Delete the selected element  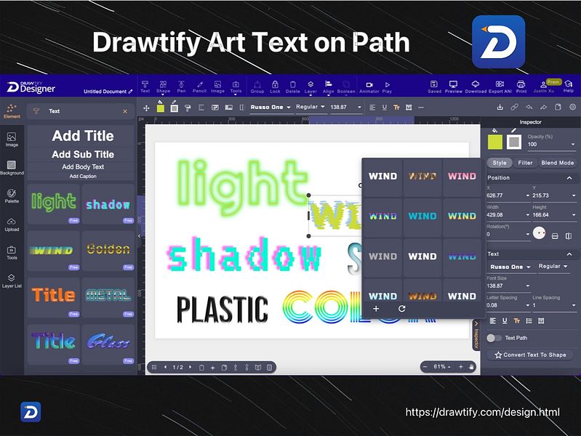point(293,87)
